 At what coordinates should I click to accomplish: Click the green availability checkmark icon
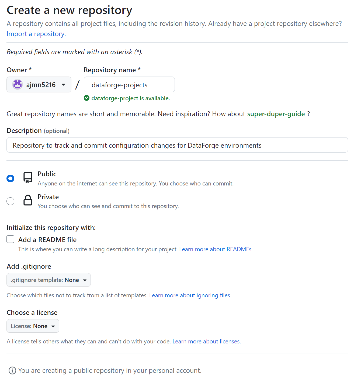[x=86, y=98]
